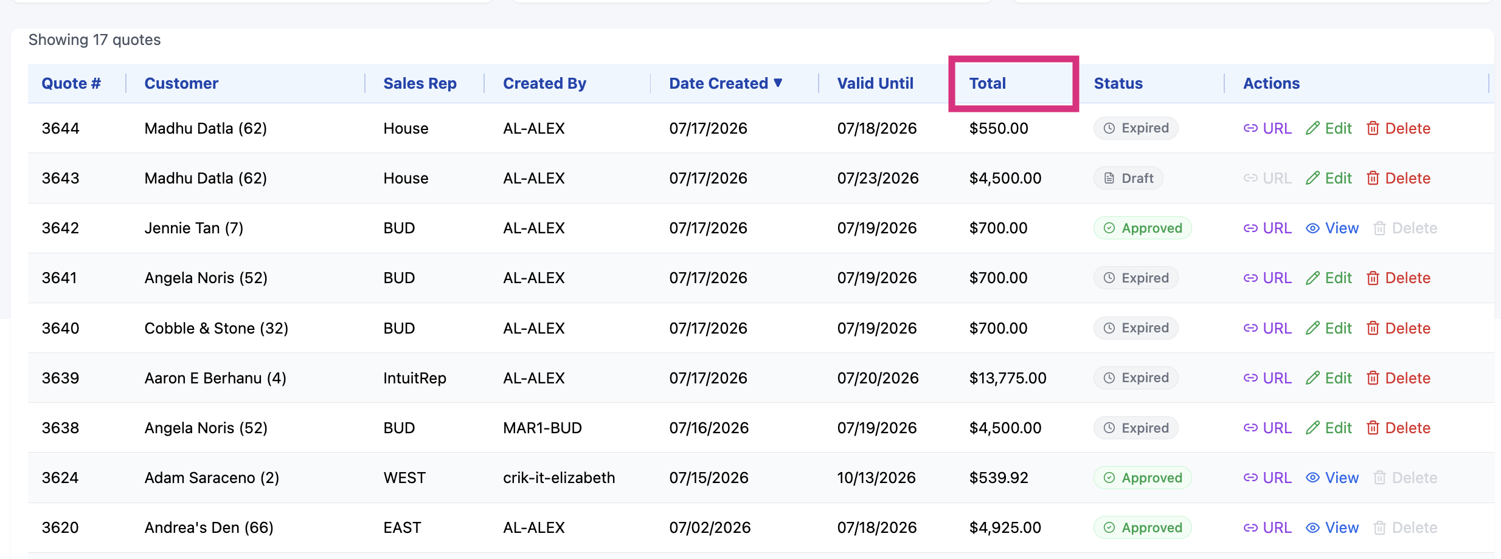Screen dimensions: 1501x559
Task: Sort by the Quote # column header
Action: (x=71, y=83)
